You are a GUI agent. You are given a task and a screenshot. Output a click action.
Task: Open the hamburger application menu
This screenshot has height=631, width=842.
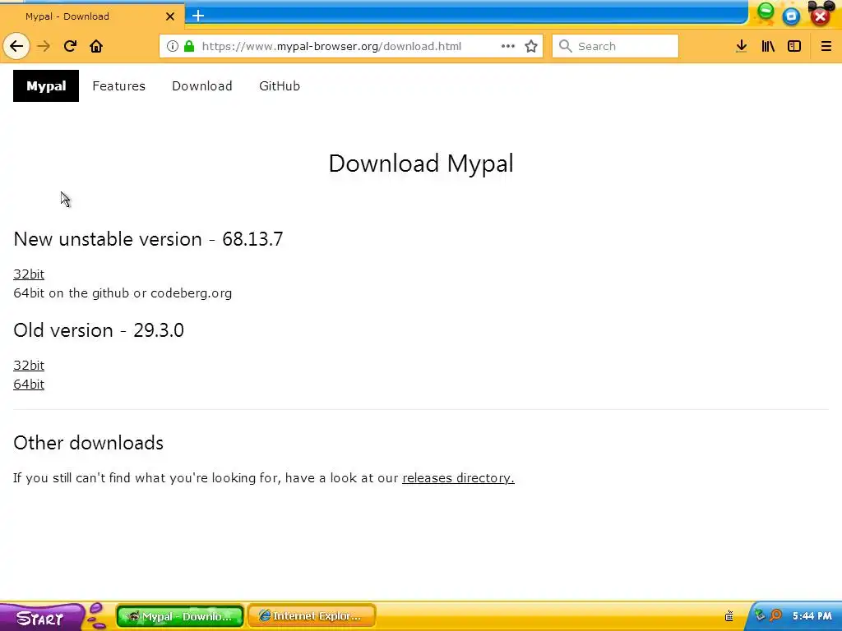click(826, 46)
